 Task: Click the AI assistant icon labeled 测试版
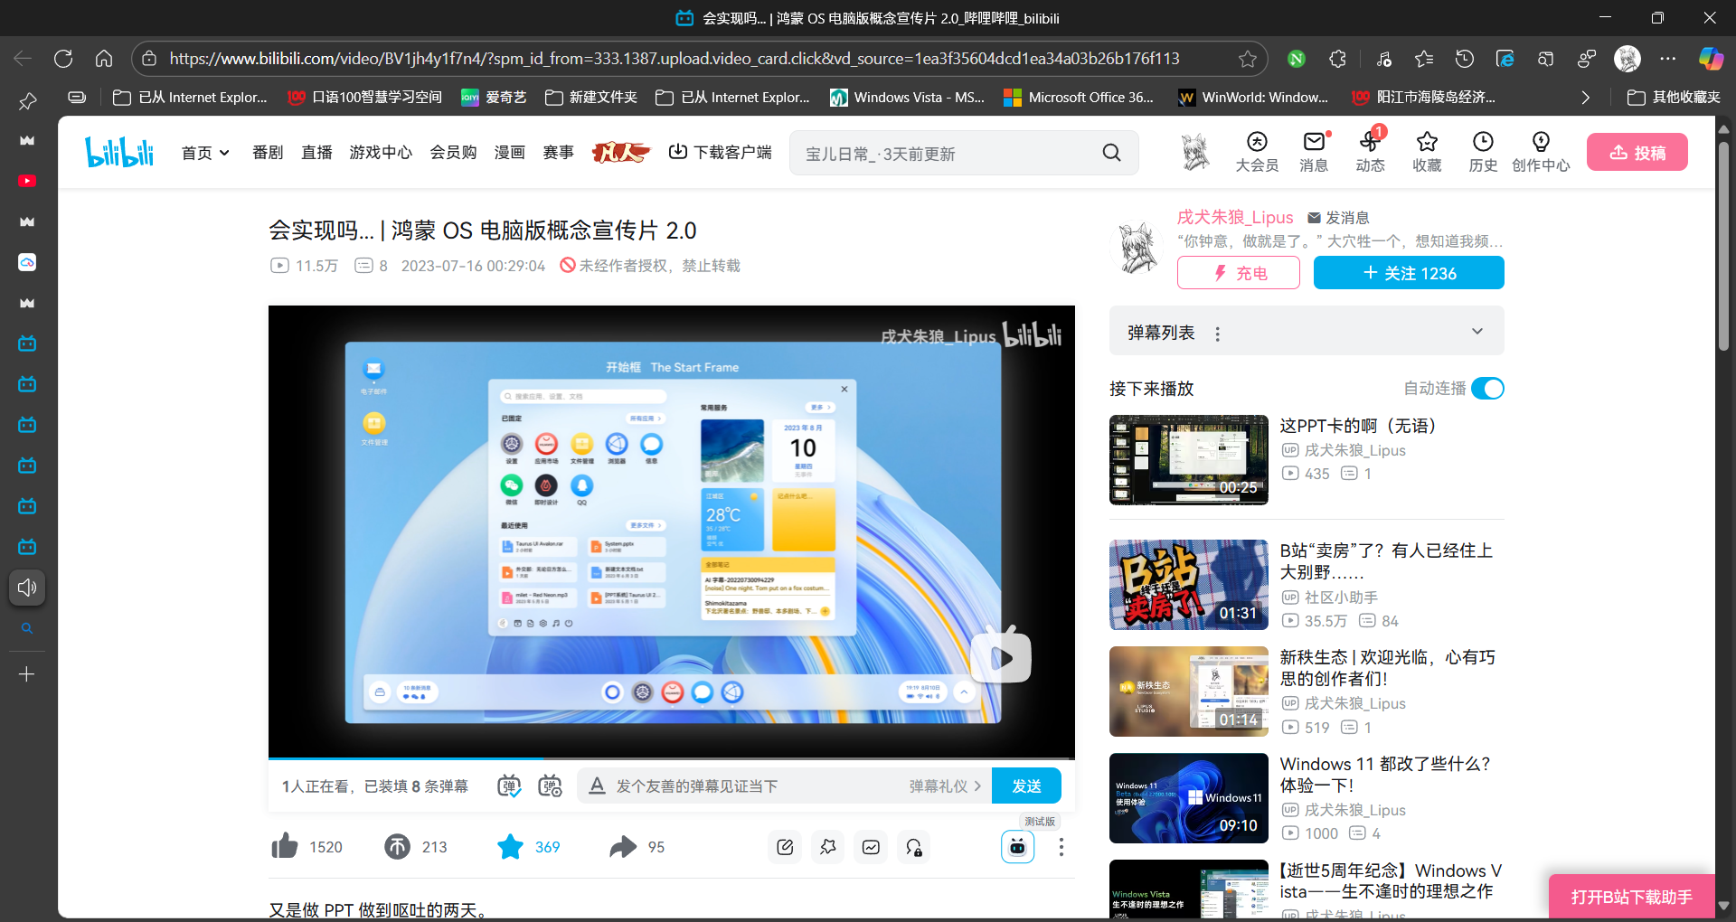(1017, 847)
